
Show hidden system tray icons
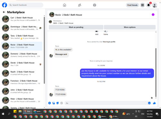133,114
